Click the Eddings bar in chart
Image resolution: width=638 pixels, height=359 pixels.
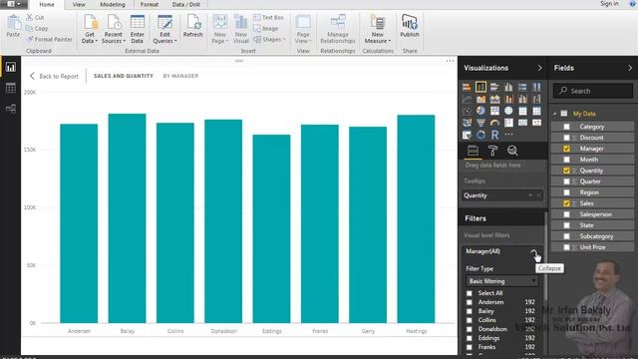tap(271, 228)
